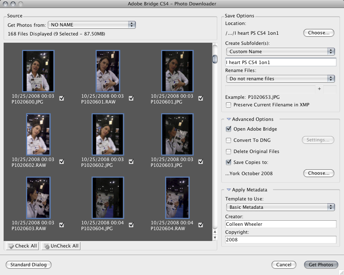344x275 pixels.
Task: Uncheck the P1020603.JPG photo checkbox
Action: (201, 162)
